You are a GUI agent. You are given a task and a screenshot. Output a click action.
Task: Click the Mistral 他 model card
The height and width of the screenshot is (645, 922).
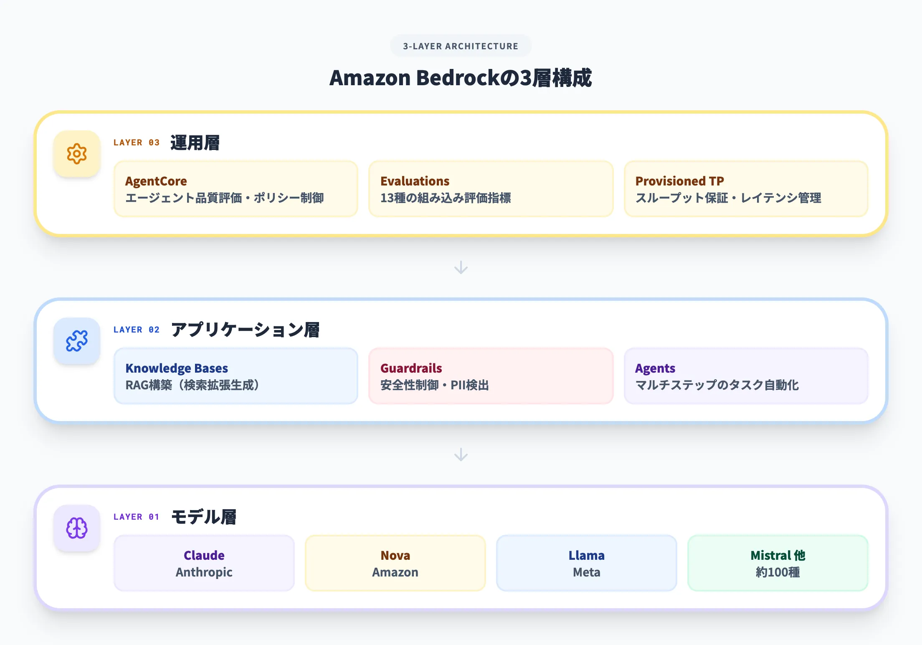click(x=778, y=563)
